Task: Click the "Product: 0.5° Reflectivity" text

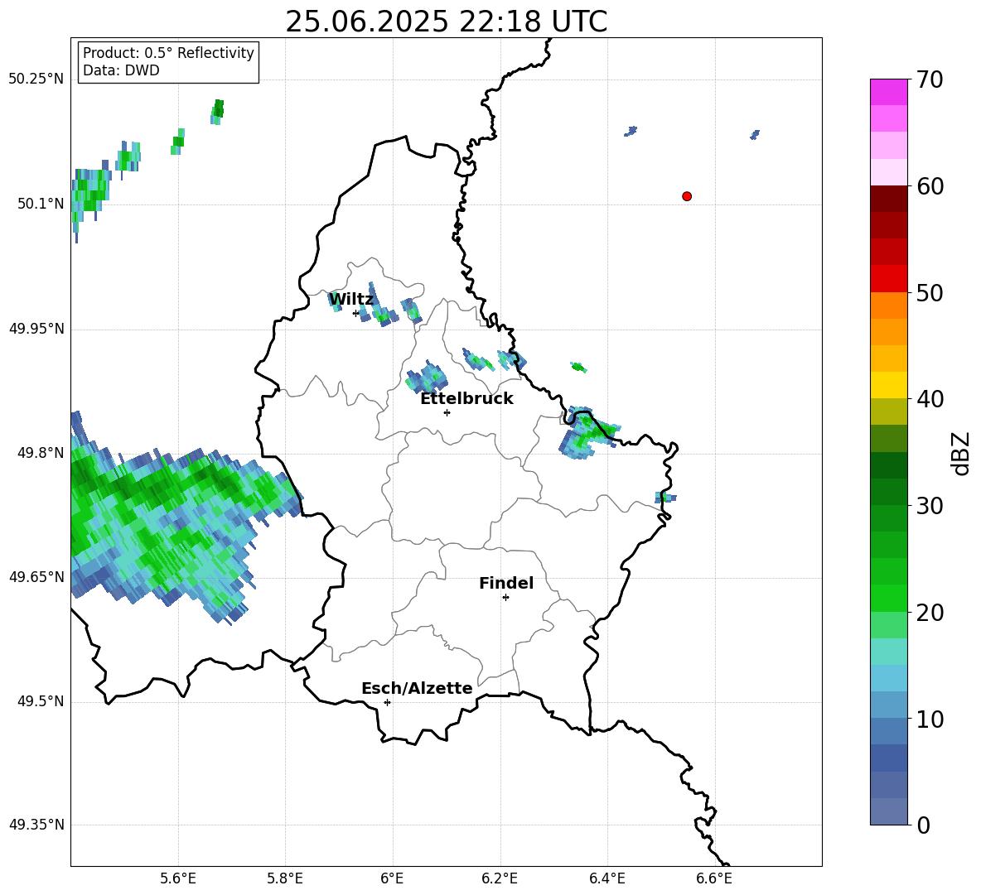Action: coord(168,53)
